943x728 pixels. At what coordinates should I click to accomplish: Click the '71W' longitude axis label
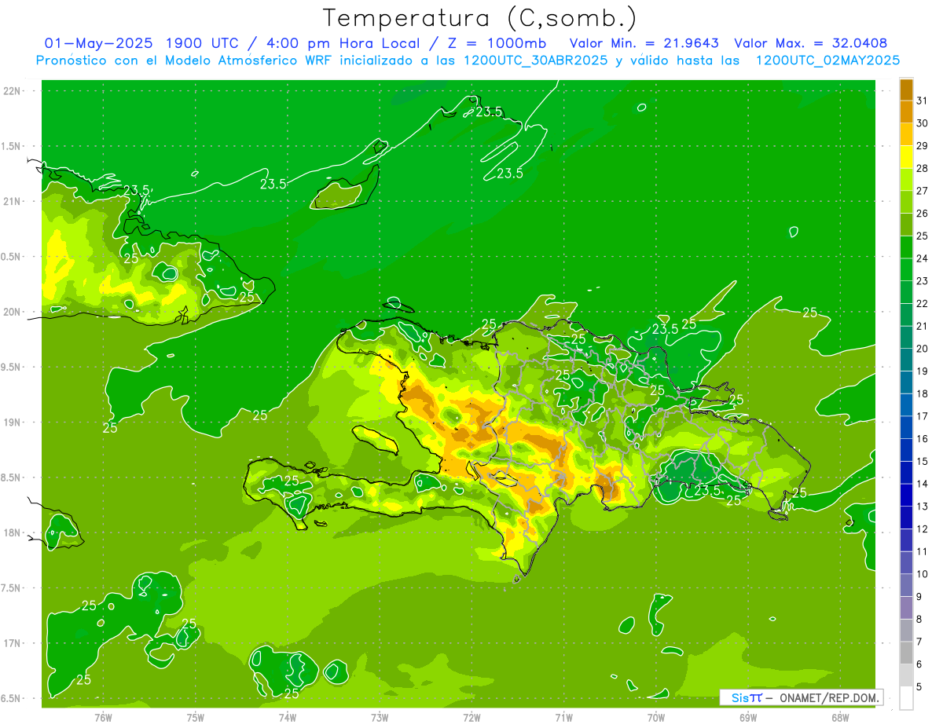563,717
